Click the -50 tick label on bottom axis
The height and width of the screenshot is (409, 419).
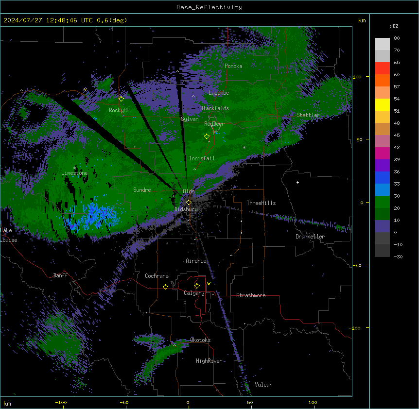pos(124,402)
